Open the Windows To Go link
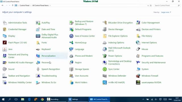This screenshot has height=102, width=182. [x=49, y=82]
